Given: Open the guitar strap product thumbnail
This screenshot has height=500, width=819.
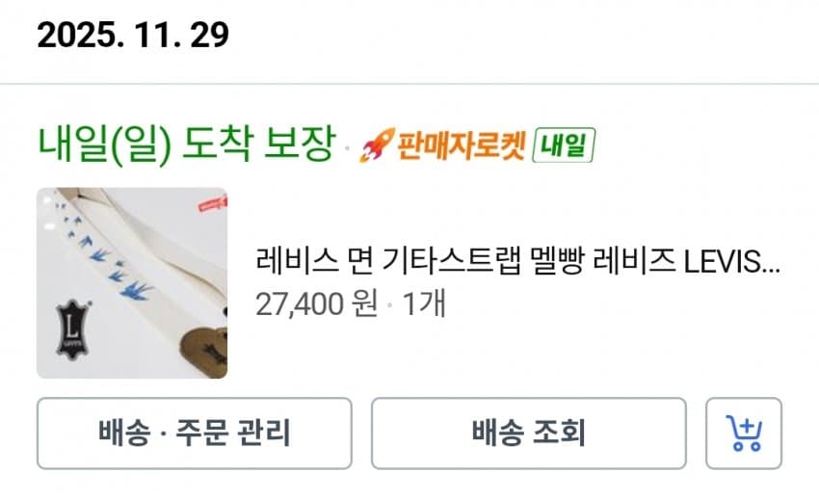Looking at the screenshot, I should pos(131,283).
